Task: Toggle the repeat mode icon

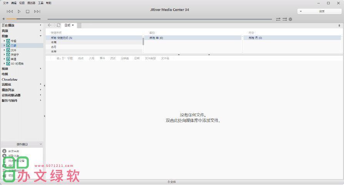Action: pyautogui.click(x=278, y=19)
